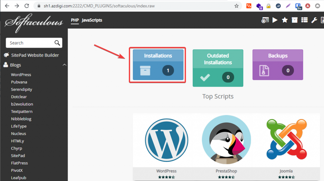Screen dimensions: 324x181
Task: Open the Outdated Installations box
Action: pyautogui.click(x=218, y=68)
